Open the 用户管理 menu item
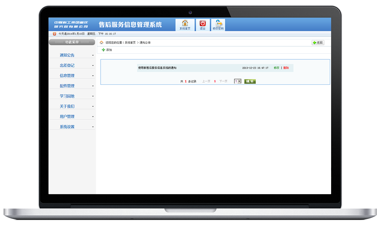Screen dimensions: 380x238 pyautogui.click(x=67, y=117)
